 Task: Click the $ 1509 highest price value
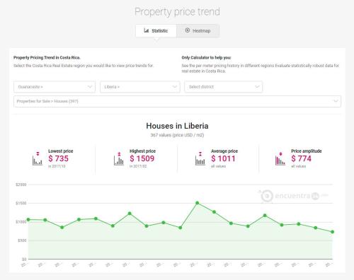pos(142,158)
